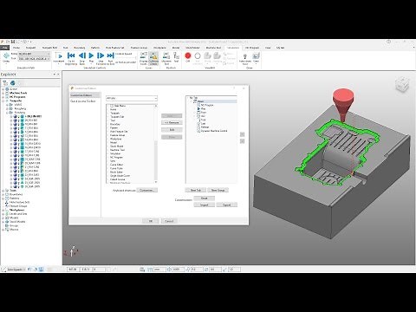Select Curve Editor in commands list

tap(116, 165)
